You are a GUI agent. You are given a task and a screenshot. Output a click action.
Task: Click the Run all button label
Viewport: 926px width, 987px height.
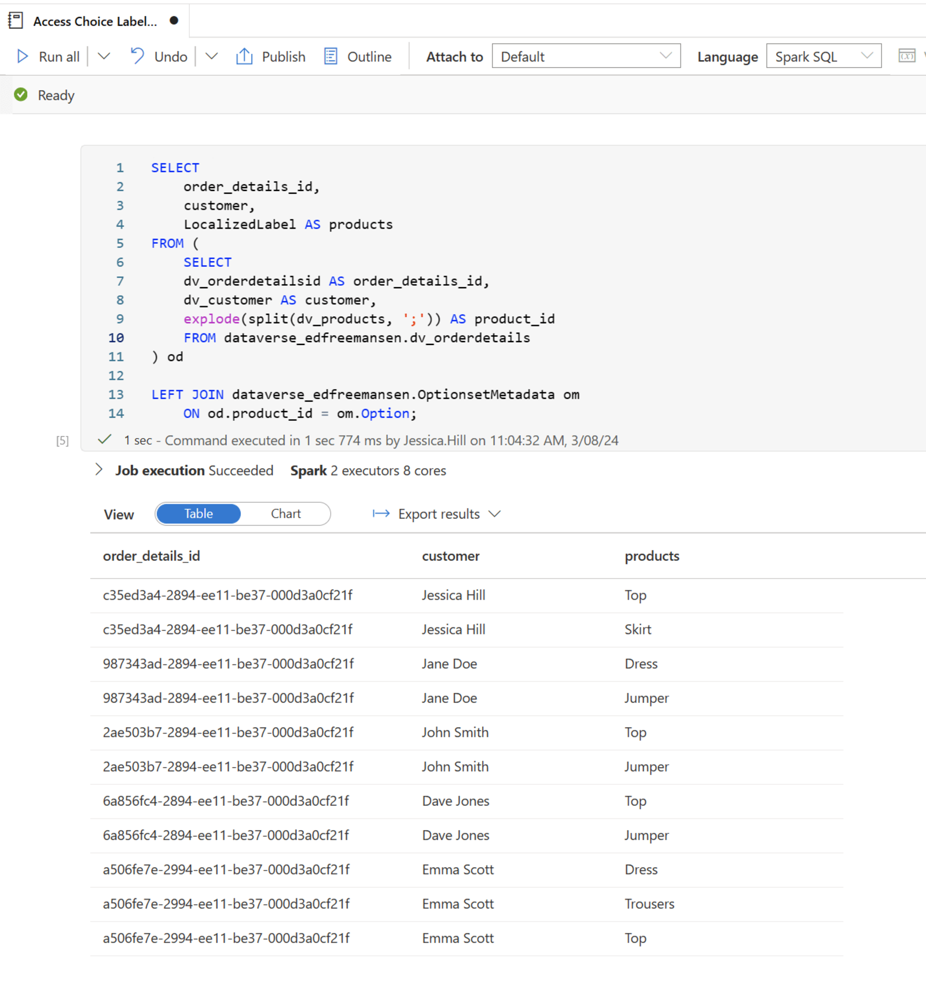coord(59,57)
